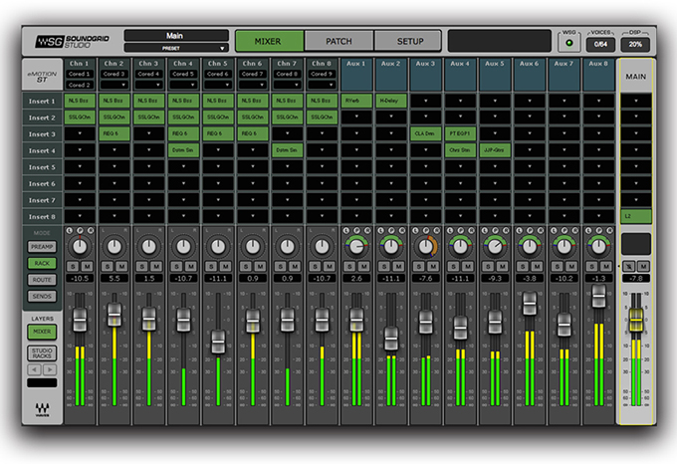Open H-Delay plugin on Aux 2
Screen dimensions: 677x464
(391, 101)
